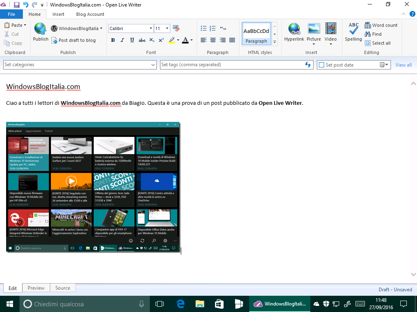Run the Spelling check
This screenshot has width=417, height=312.
[353, 32]
